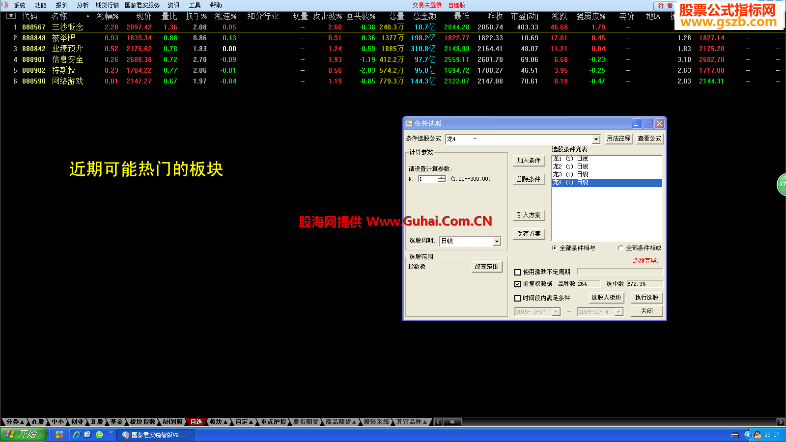Screen dimensions: 786x442
Task: Click the app logo icon in menu bar
Action: tap(5, 5)
